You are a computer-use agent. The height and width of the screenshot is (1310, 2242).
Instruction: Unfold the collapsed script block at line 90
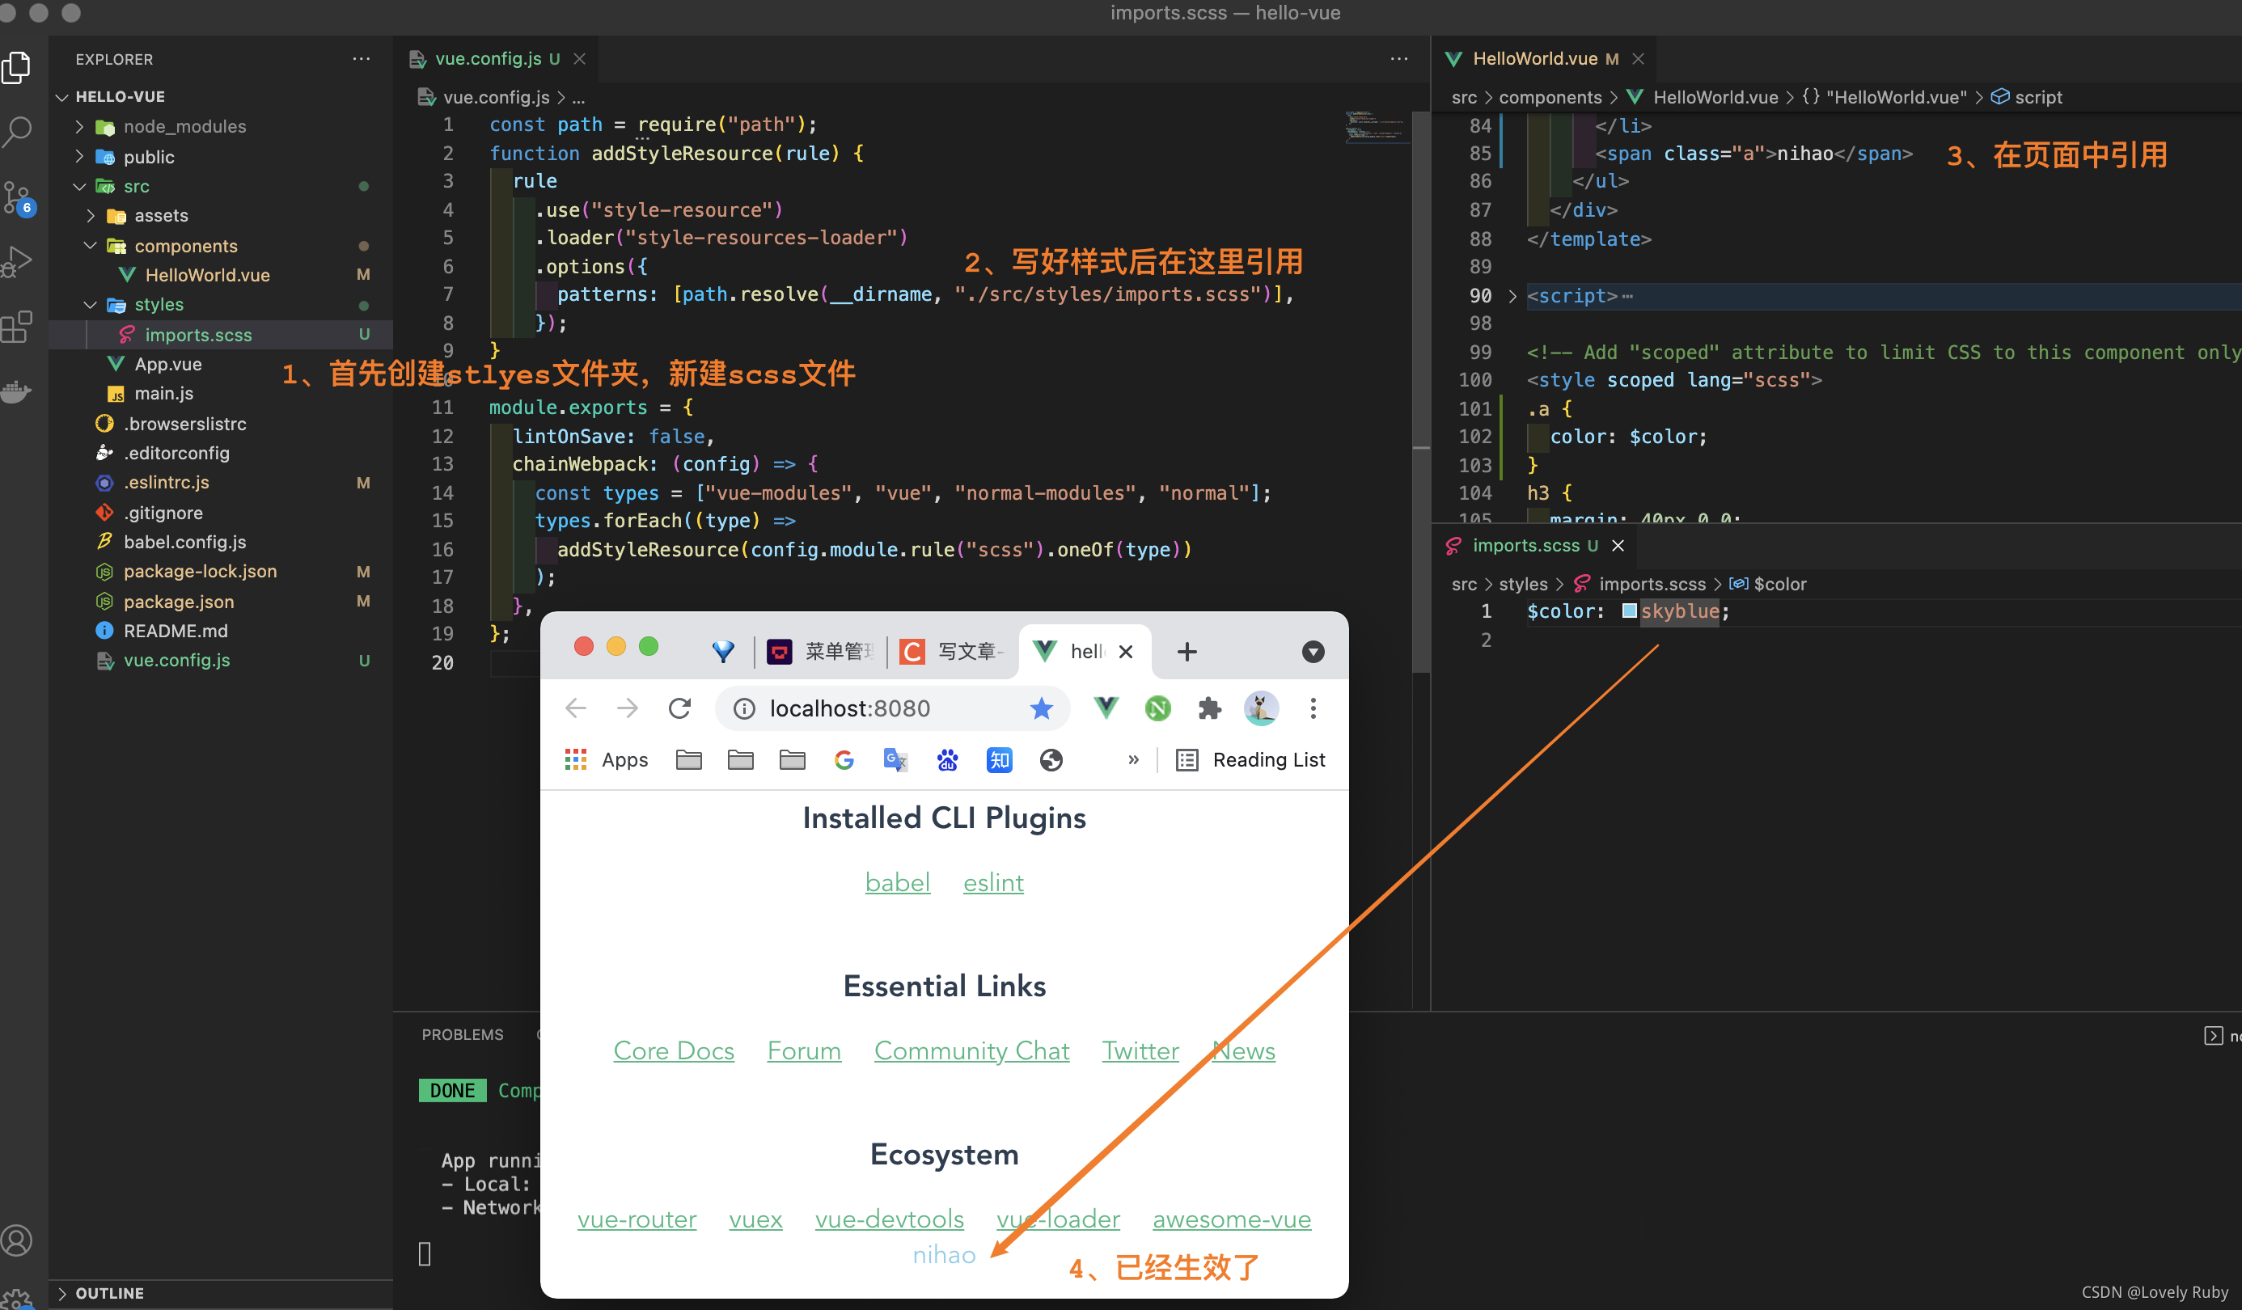tap(1512, 296)
